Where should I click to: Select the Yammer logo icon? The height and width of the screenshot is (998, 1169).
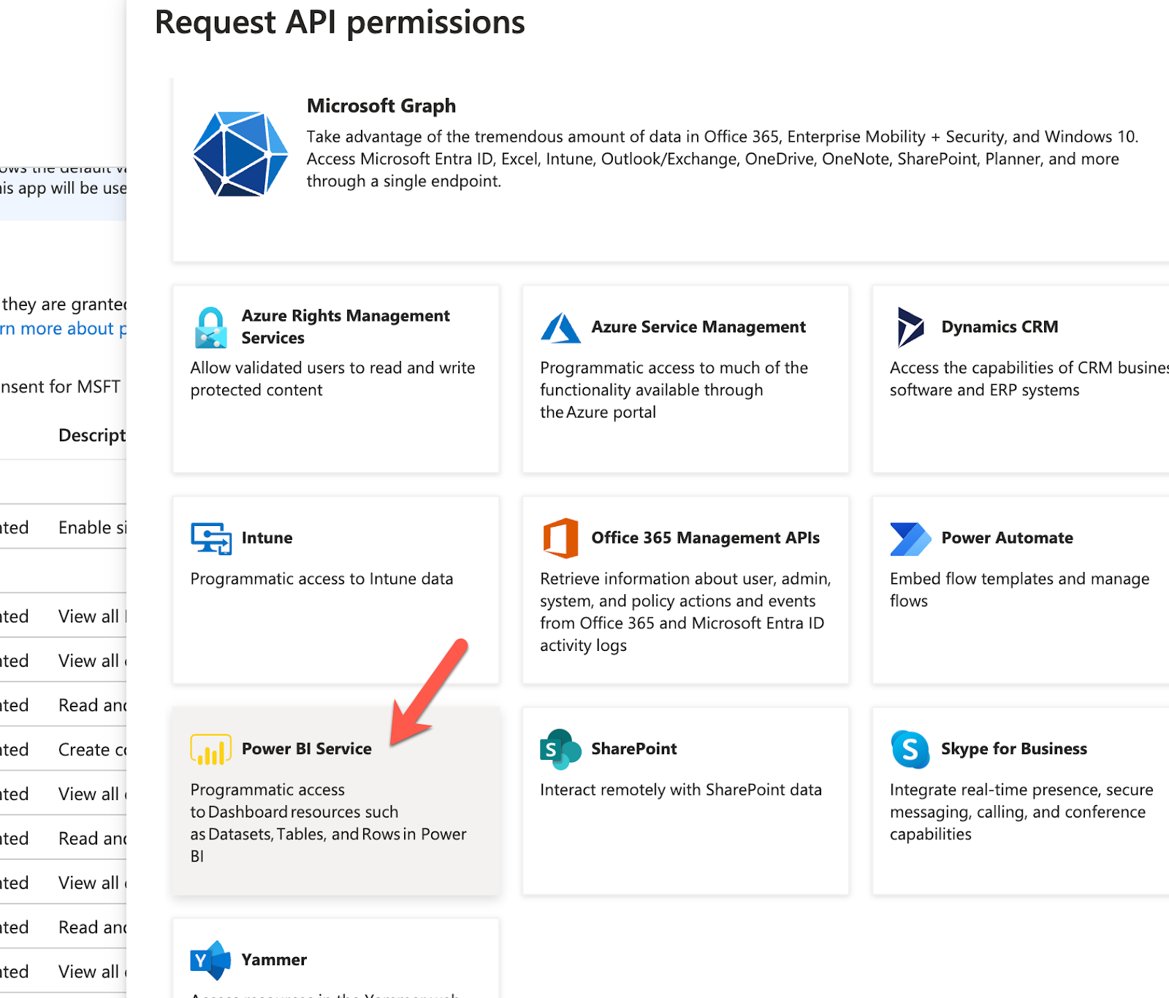211,960
